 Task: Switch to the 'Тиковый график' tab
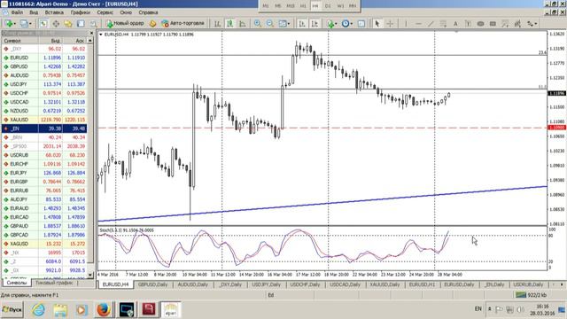[54, 283]
